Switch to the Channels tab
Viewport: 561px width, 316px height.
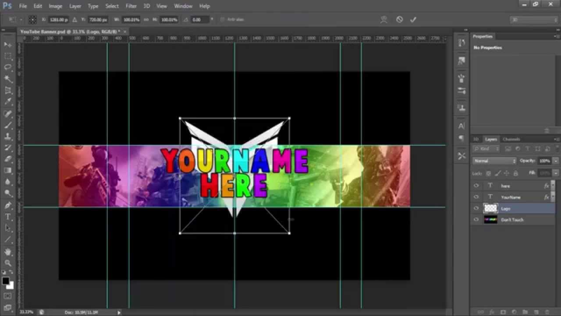[x=511, y=139]
